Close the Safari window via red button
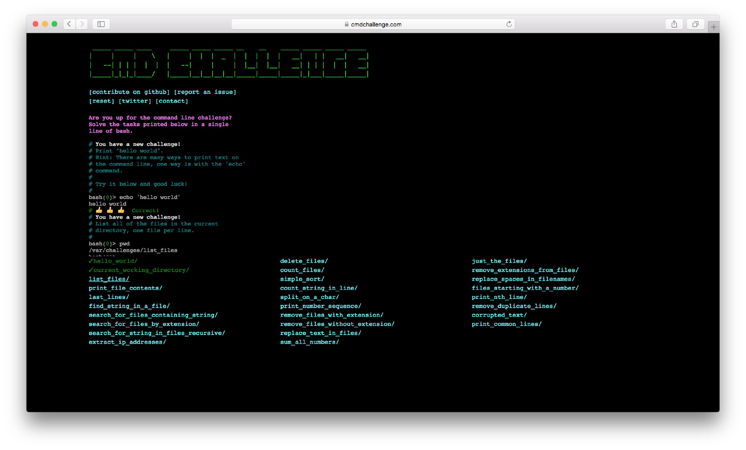 [36, 24]
